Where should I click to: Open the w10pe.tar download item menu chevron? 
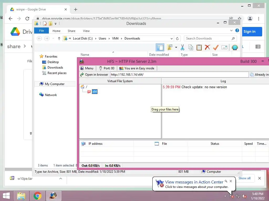pos(61,178)
